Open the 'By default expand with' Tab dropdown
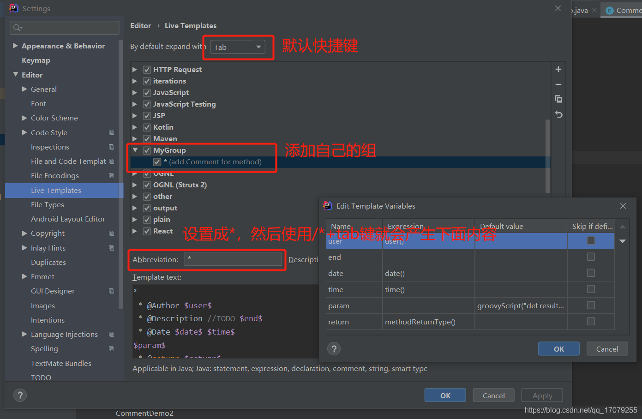Screen dimensions: 642x419 click(238, 47)
